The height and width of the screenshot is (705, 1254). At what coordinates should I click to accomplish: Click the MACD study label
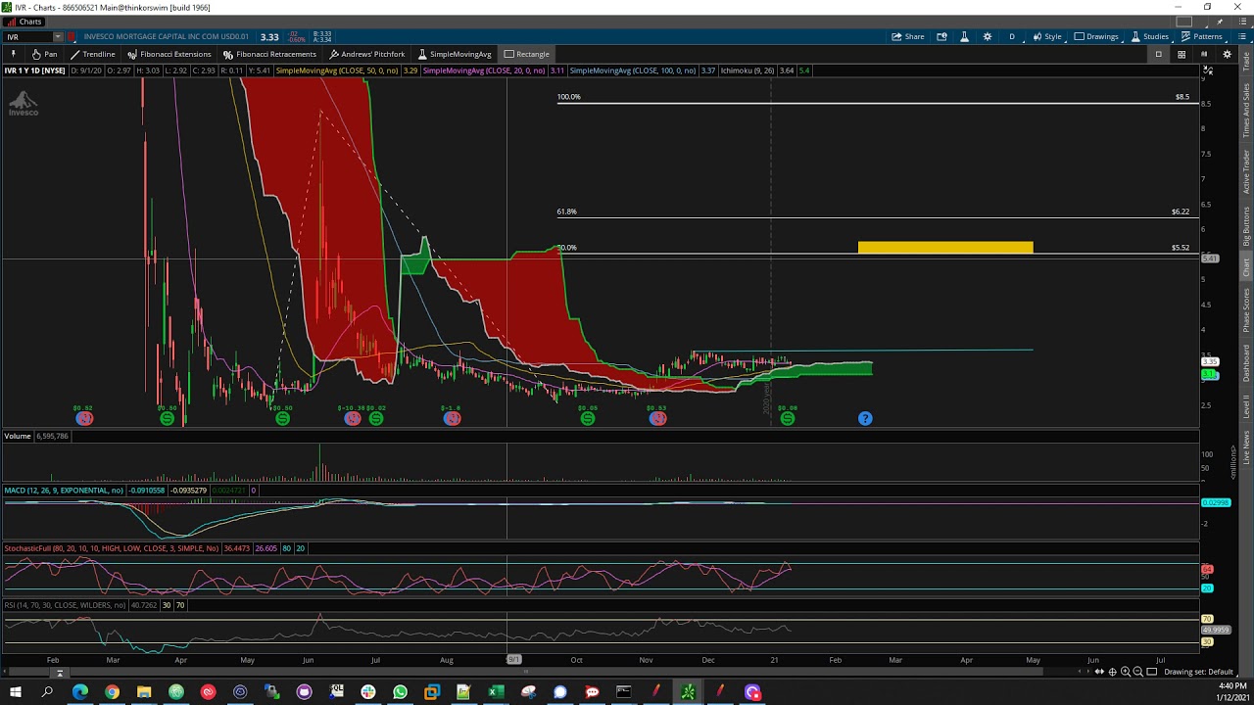pos(64,491)
